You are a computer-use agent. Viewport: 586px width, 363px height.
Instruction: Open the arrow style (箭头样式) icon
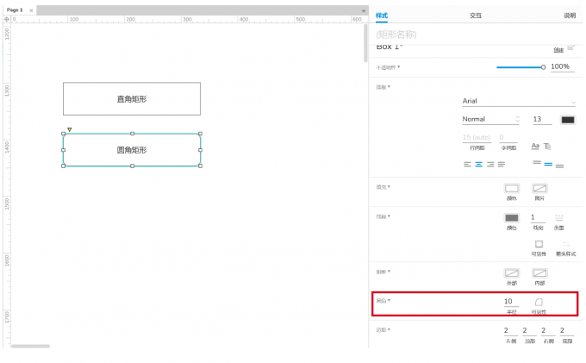pos(566,244)
